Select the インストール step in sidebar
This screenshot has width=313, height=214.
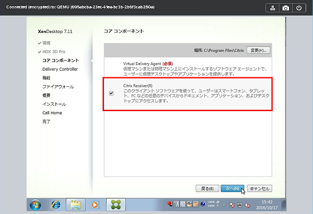(54, 104)
